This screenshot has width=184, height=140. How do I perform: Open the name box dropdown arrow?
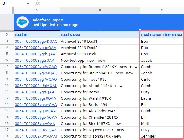pos(28,3)
